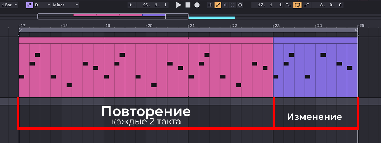The width and height of the screenshot is (381, 143).
Task: Click the loop length field 8. 0. 0
Action: (x=327, y=5)
